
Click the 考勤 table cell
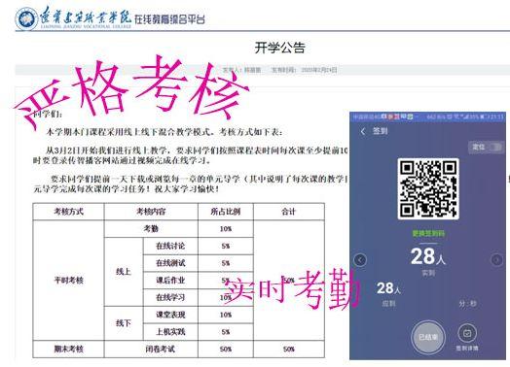151,229
